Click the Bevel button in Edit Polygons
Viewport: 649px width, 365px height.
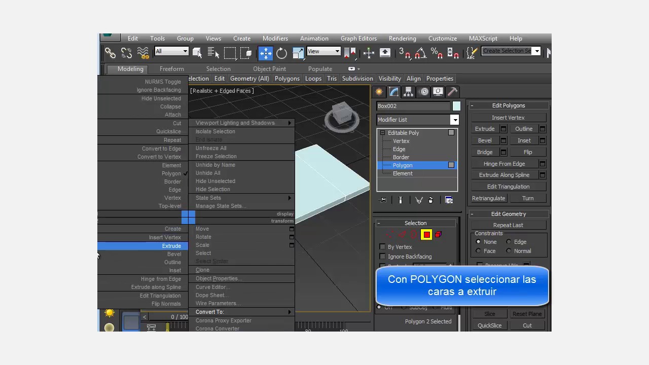coord(485,140)
